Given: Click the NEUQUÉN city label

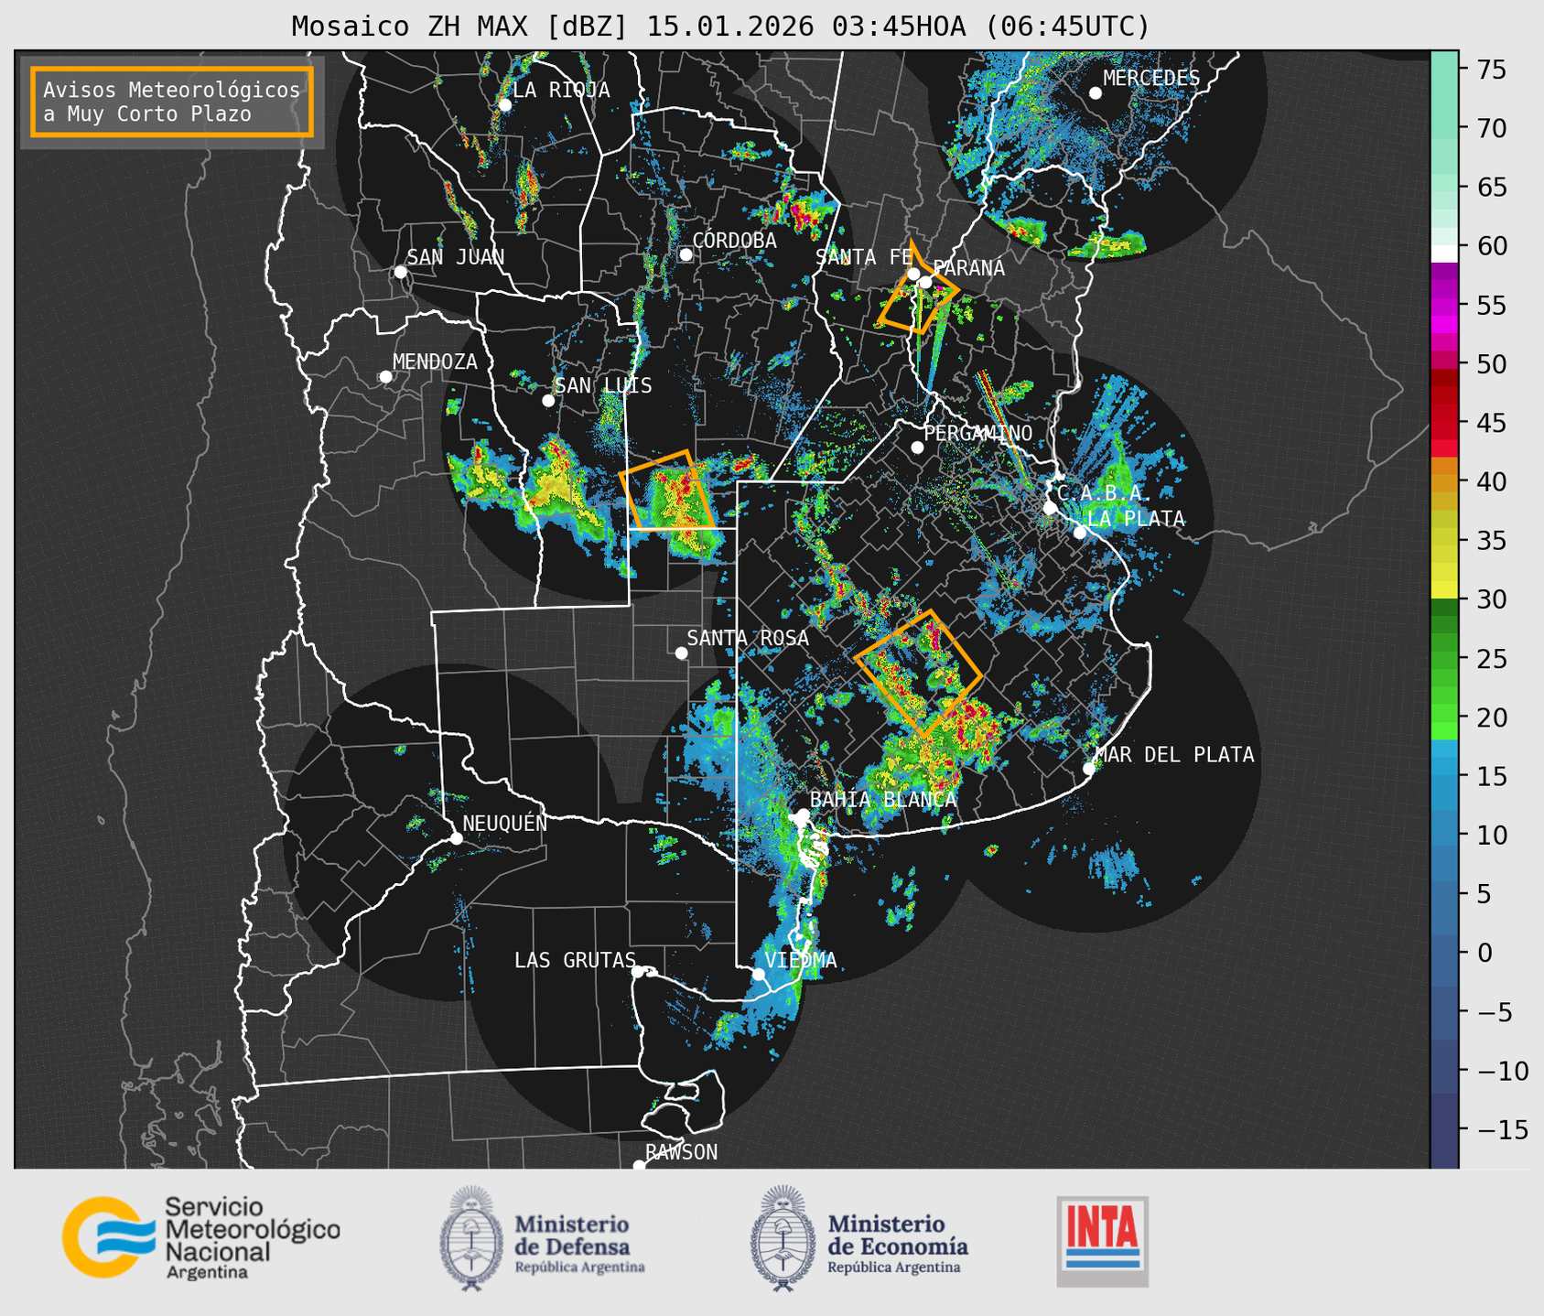Looking at the screenshot, I should (505, 823).
